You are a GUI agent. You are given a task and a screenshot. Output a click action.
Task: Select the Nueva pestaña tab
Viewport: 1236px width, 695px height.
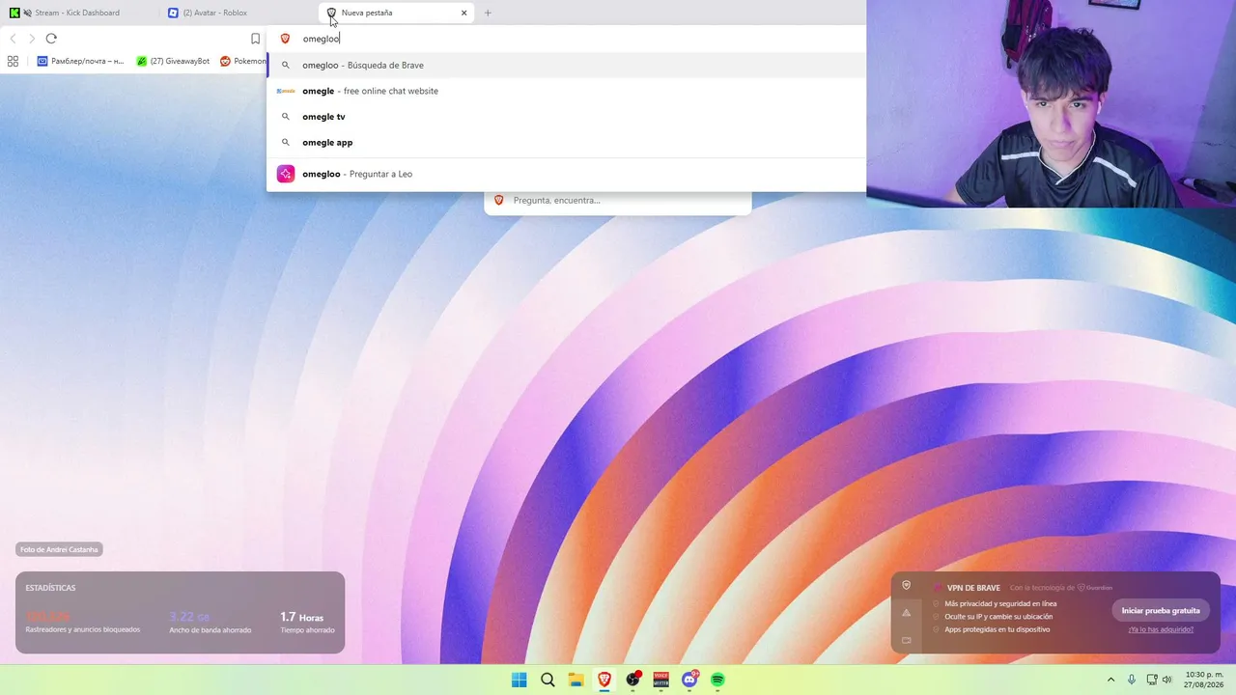pos(397,13)
